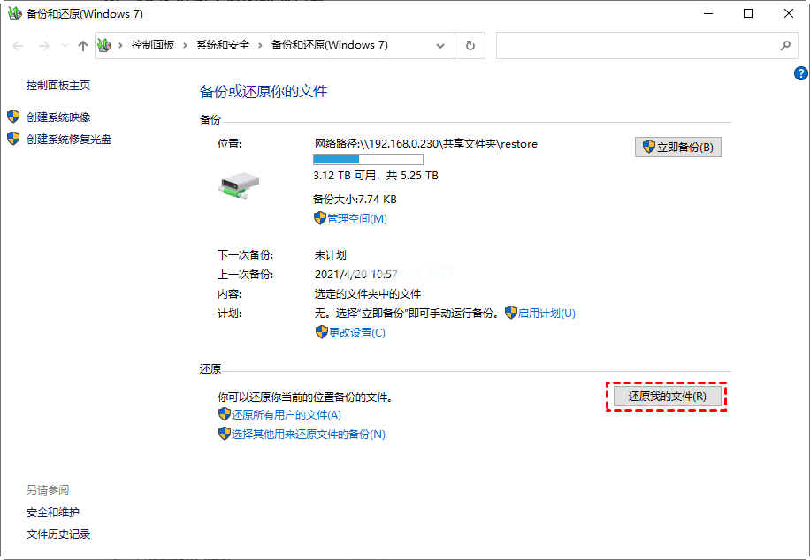
Task: Click the Backup and Restore icon in address bar
Action: 103,45
